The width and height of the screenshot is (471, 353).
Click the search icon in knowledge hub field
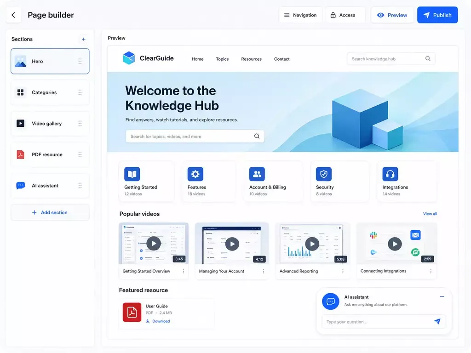tap(428, 59)
